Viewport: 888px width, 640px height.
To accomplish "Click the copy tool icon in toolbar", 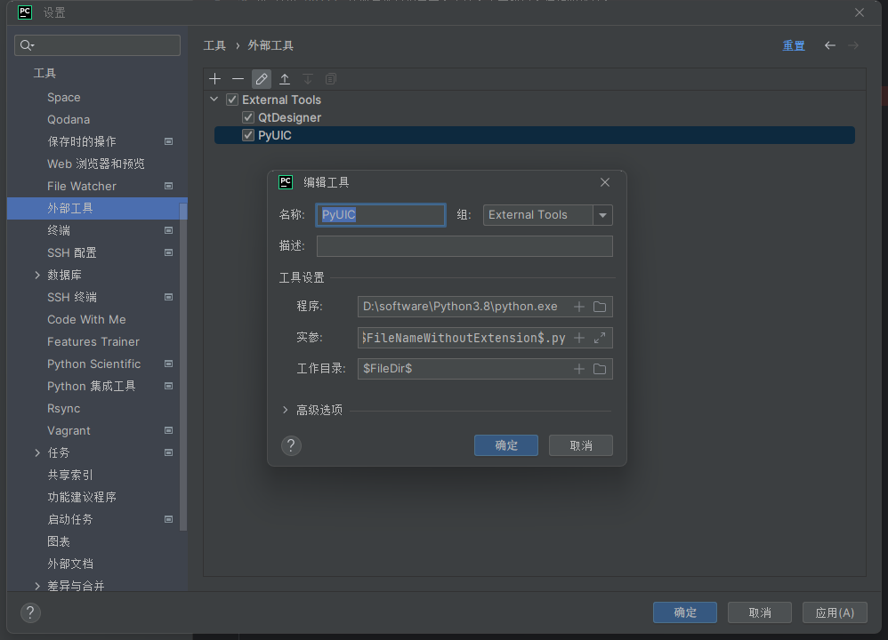I will (x=331, y=79).
